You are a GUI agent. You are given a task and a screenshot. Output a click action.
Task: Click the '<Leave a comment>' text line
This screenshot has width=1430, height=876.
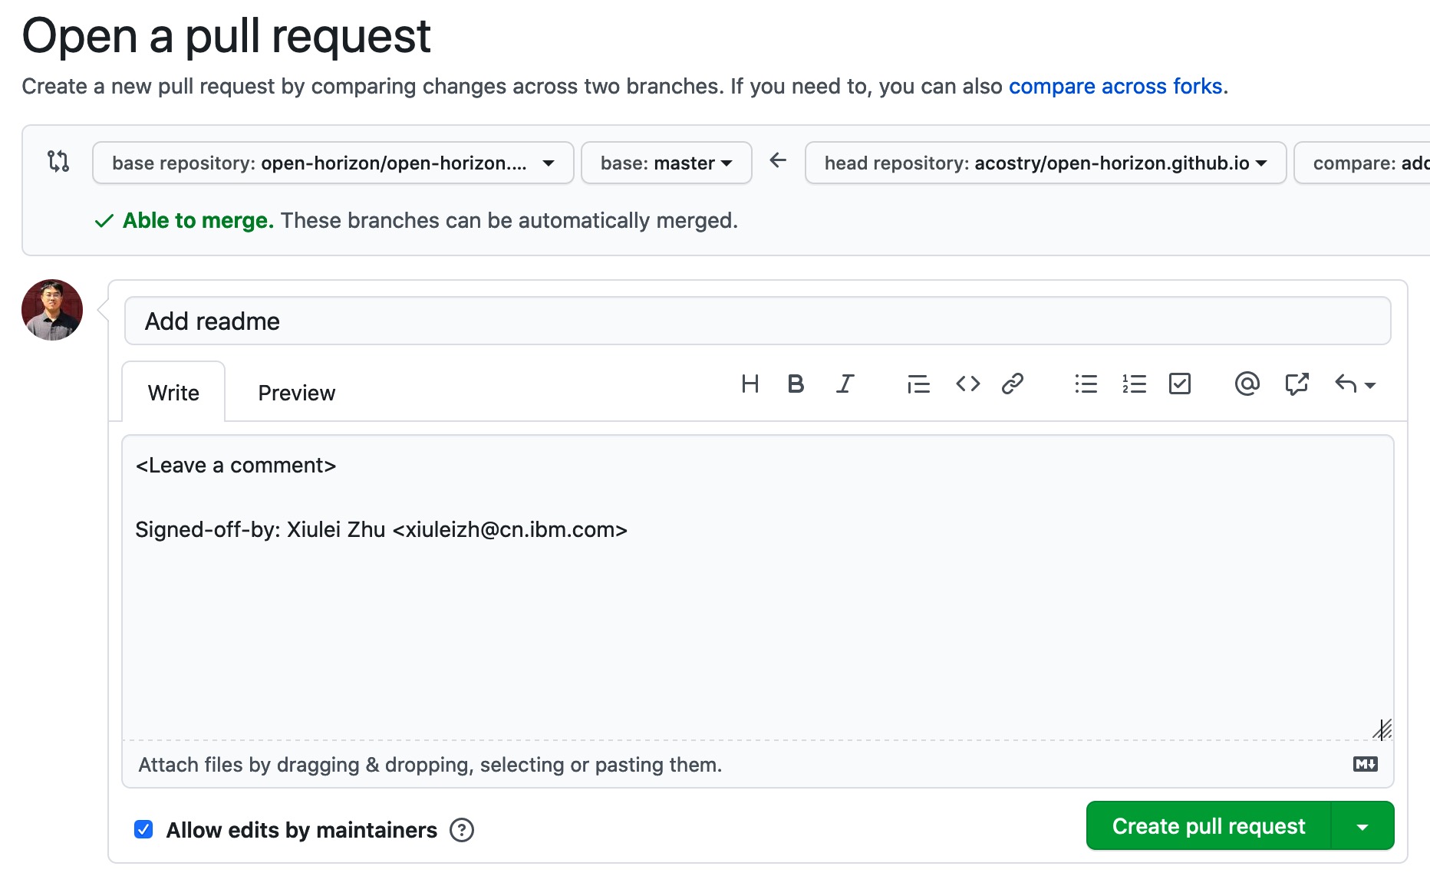pyautogui.click(x=236, y=466)
